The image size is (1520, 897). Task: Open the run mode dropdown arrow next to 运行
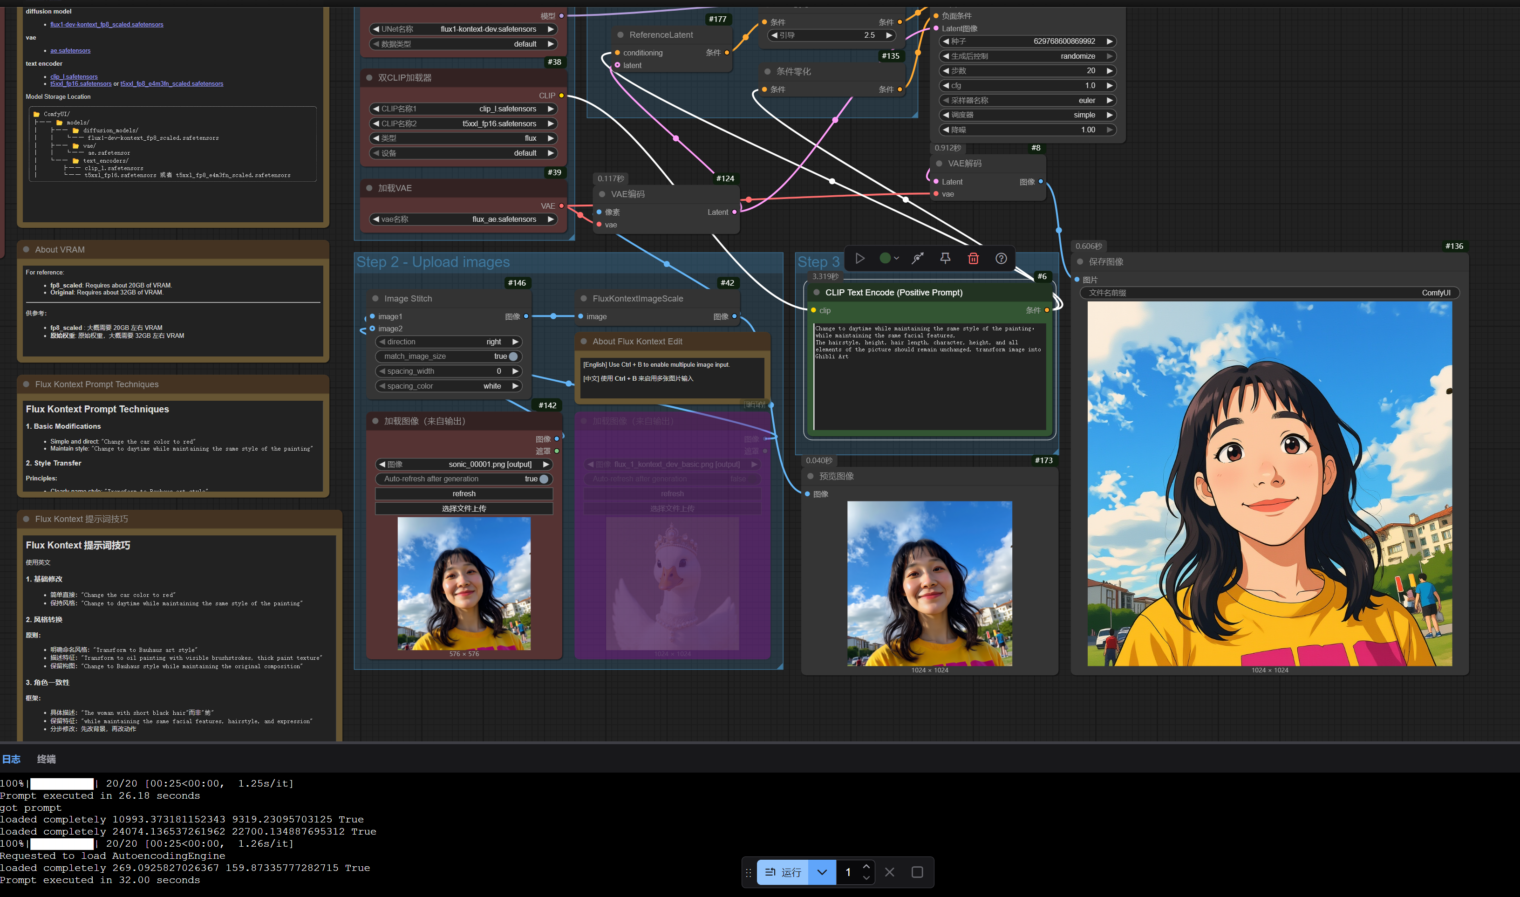point(822,872)
